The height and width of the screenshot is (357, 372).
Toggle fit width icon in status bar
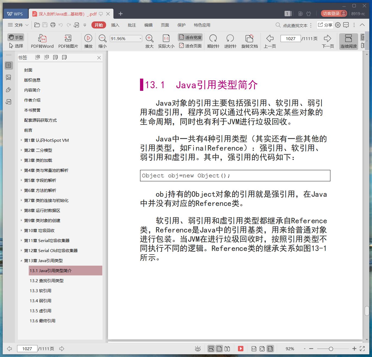[x=270, y=349]
